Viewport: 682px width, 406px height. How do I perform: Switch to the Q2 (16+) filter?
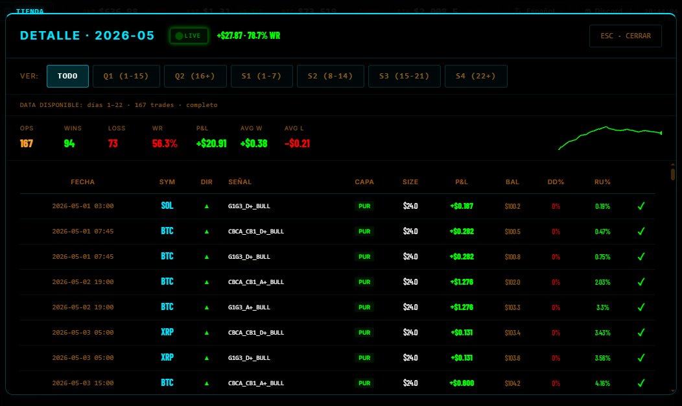tap(195, 76)
